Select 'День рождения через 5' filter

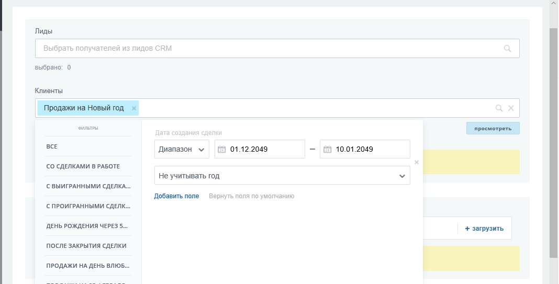tap(87, 226)
